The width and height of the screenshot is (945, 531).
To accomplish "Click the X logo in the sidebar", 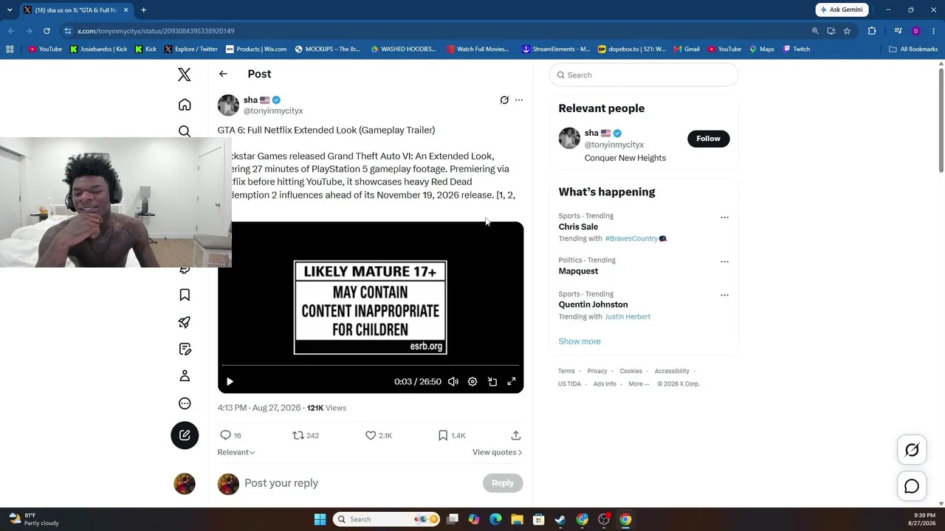I will [x=185, y=74].
